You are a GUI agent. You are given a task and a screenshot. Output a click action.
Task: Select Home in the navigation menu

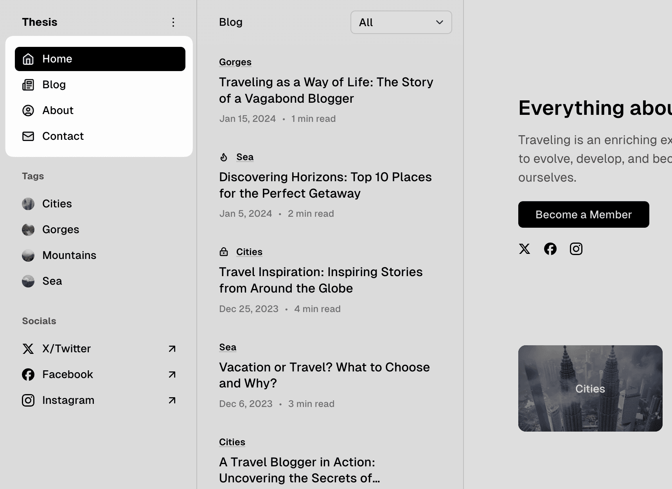pyautogui.click(x=100, y=59)
